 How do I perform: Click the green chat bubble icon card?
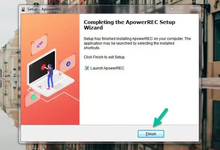(33, 98)
